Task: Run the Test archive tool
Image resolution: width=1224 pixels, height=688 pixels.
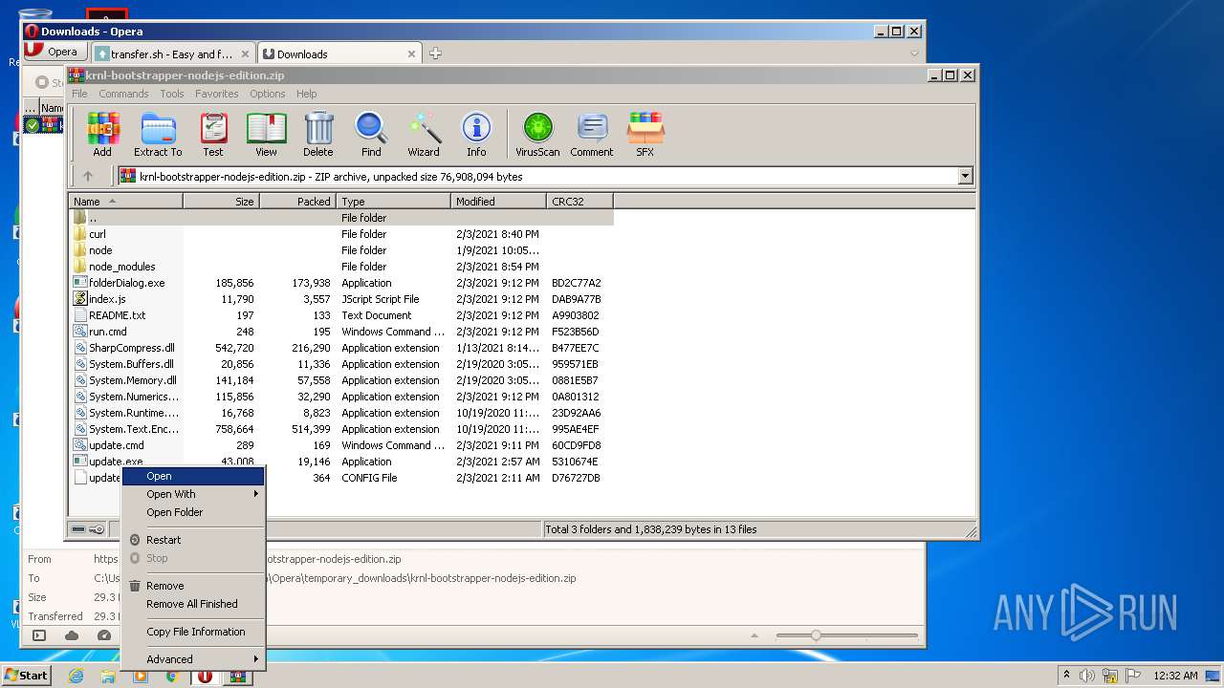Action: click(213, 134)
